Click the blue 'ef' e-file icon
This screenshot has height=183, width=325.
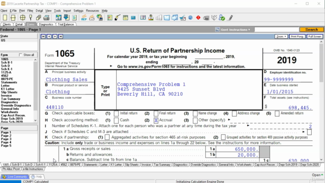coord(58,18)
